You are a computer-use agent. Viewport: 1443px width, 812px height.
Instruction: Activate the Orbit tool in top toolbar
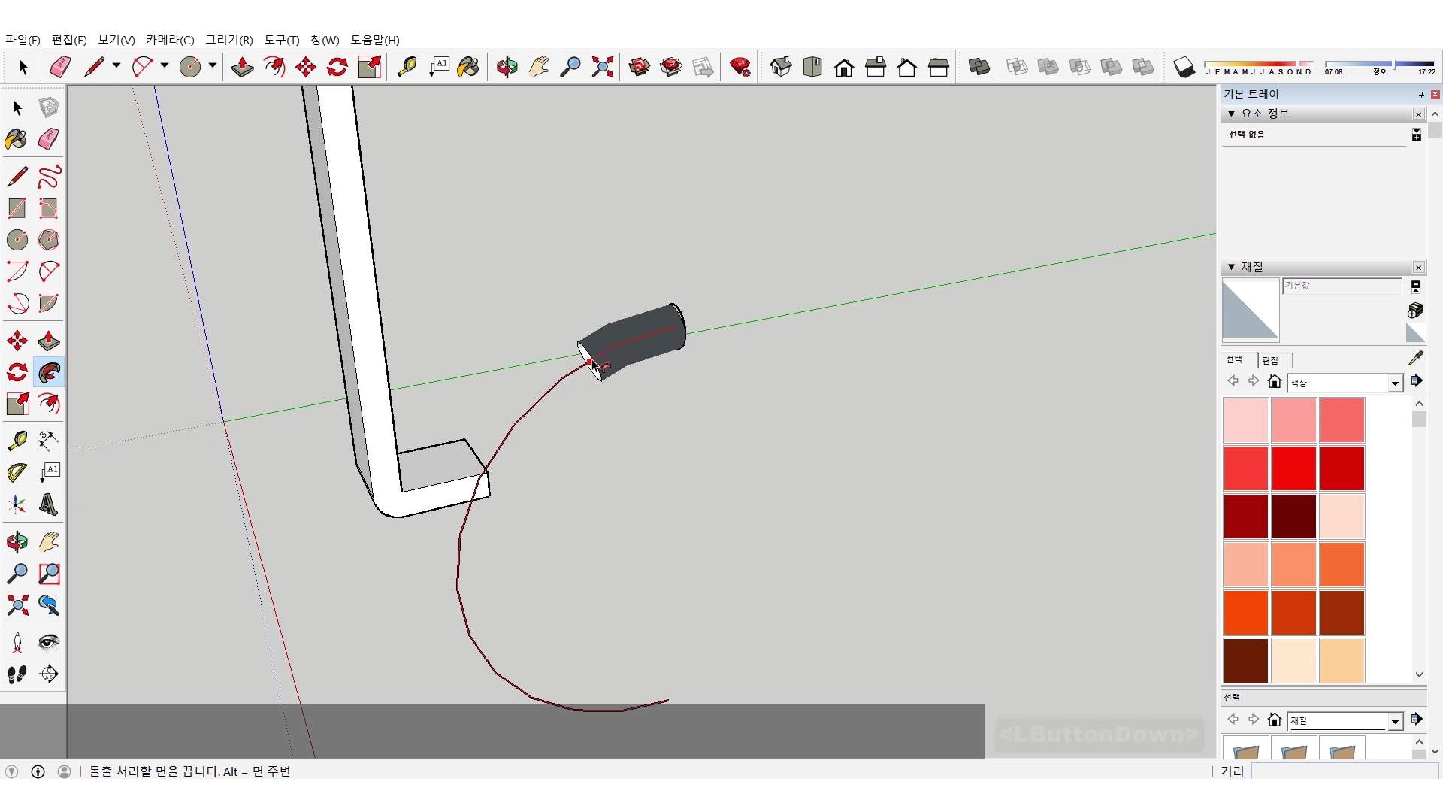pos(507,67)
